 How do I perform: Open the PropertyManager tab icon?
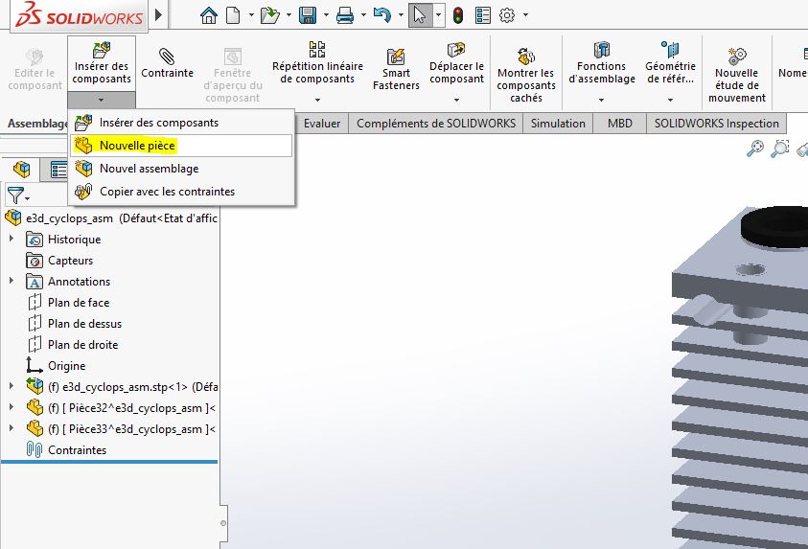pyautogui.click(x=58, y=170)
